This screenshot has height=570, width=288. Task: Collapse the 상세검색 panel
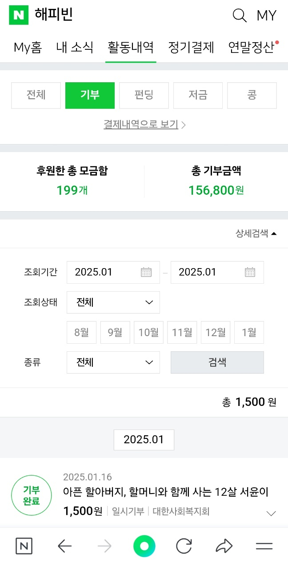256,233
